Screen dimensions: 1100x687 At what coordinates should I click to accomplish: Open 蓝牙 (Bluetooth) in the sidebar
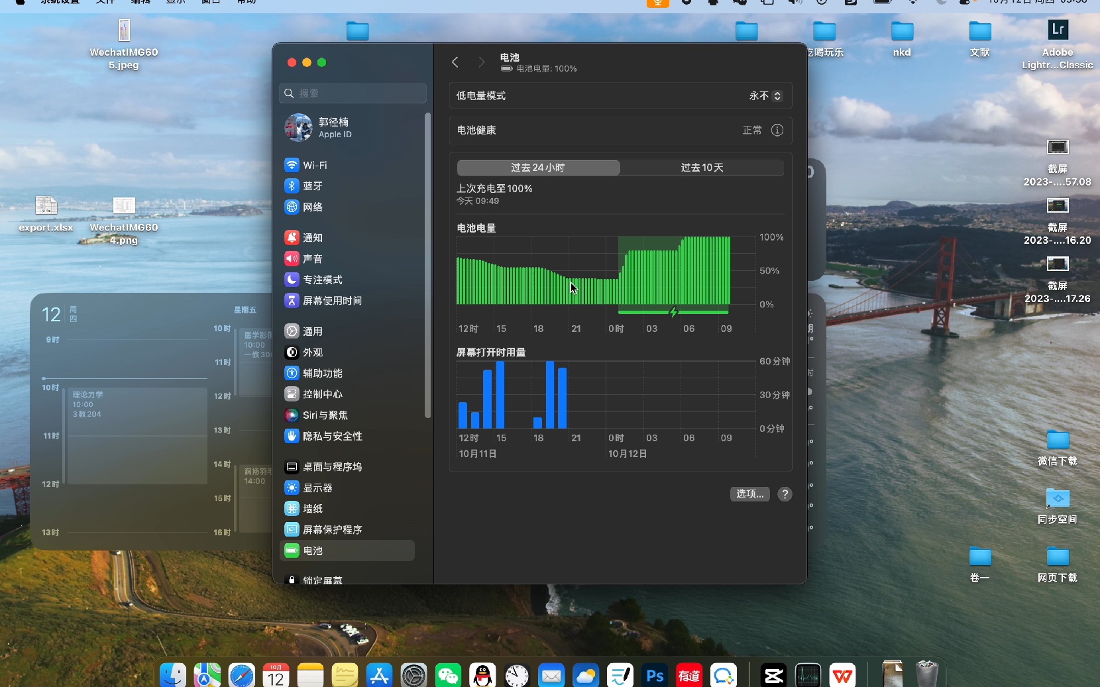point(347,186)
